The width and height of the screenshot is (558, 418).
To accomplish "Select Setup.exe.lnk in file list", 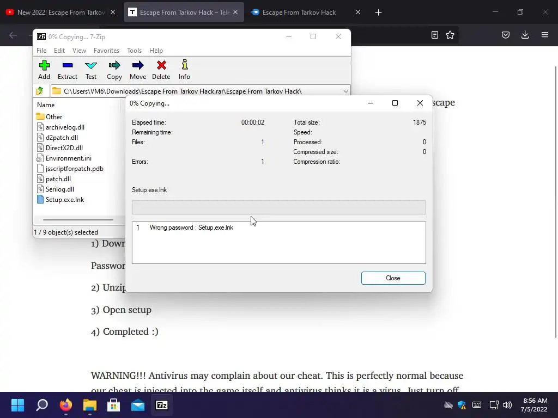I will pos(60,199).
